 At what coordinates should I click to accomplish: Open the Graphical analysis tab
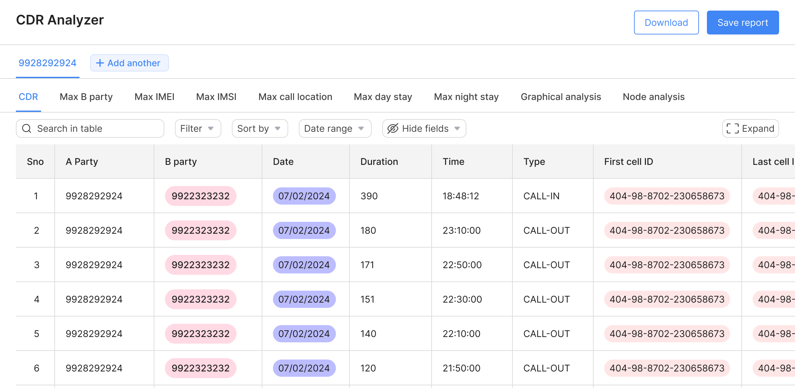tap(561, 97)
